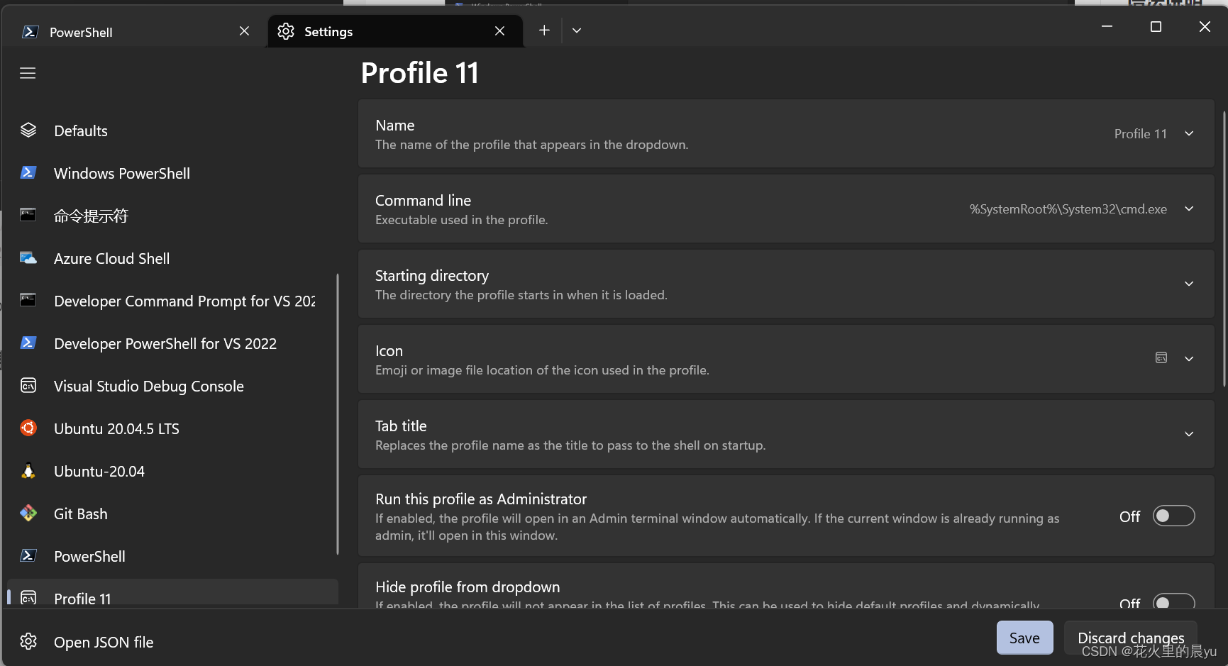Select the 命令提示符 profile
Screen dimensions: 1228x666
pos(172,216)
